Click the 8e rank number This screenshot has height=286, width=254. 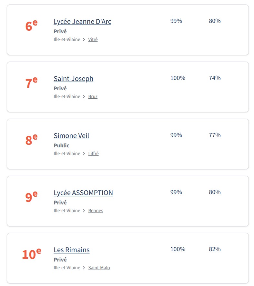coord(31,140)
